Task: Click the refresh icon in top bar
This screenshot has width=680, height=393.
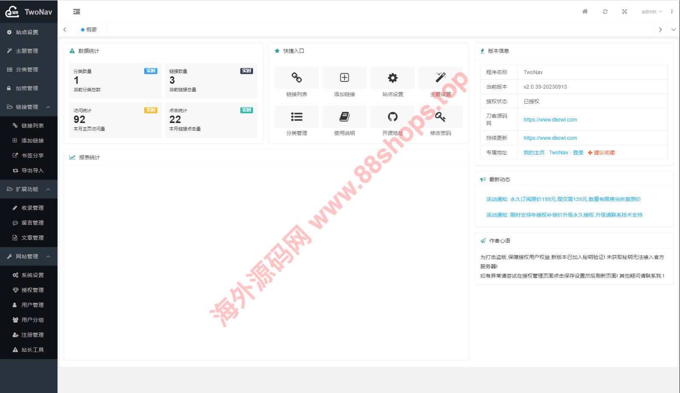Action: click(x=605, y=12)
